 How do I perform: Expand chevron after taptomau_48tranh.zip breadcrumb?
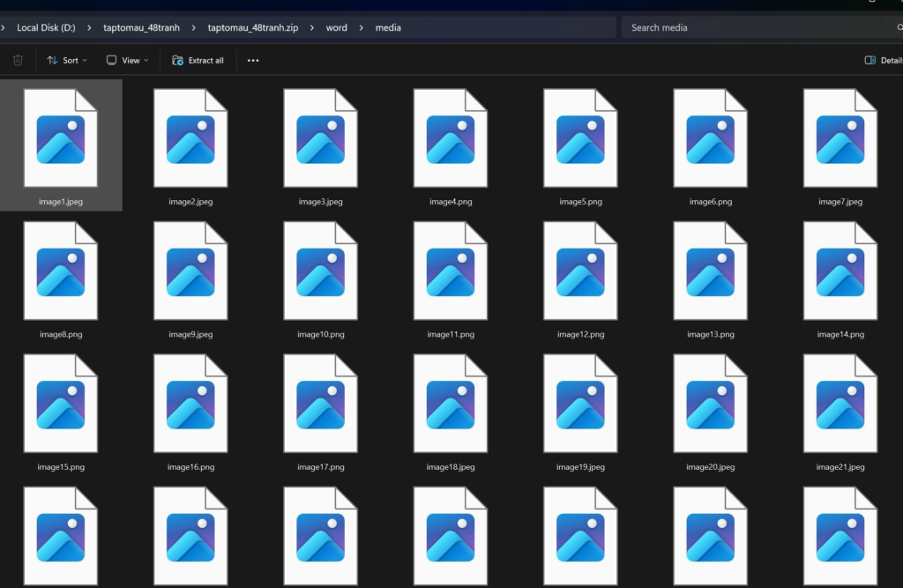[x=311, y=27]
